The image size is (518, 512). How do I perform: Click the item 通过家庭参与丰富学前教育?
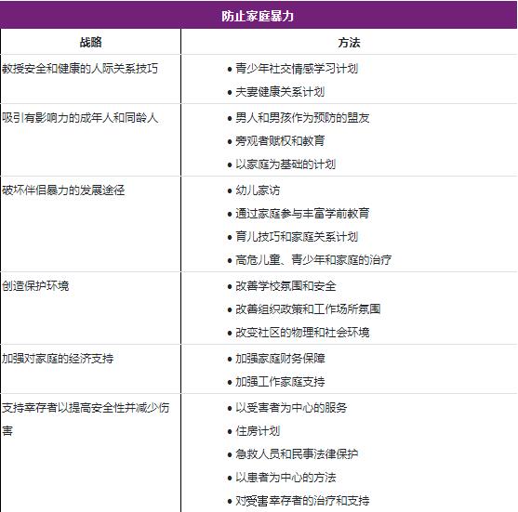302,213
